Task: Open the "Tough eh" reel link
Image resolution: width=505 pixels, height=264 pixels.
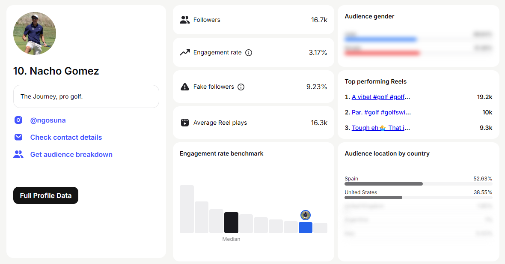Action: point(380,128)
